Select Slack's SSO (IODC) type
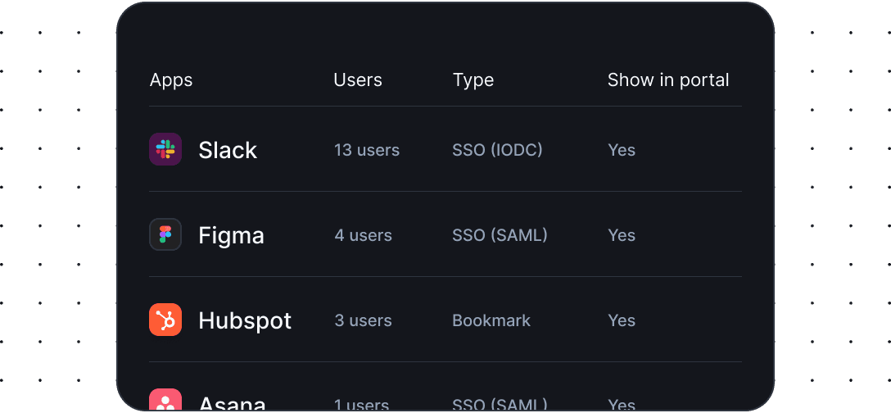 point(497,150)
